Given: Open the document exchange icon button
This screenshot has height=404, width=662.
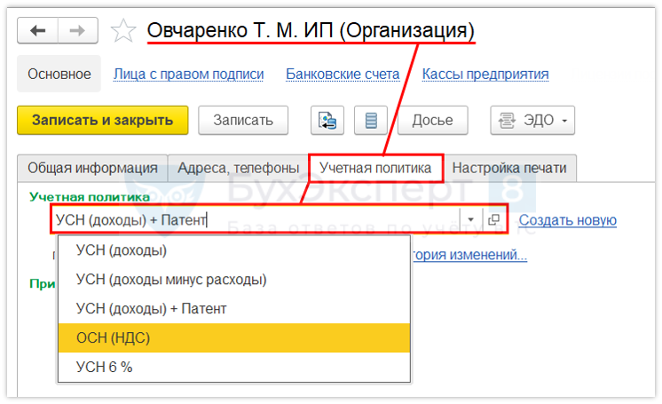Looking at the screenshot, I should click(x=327, y=121).
